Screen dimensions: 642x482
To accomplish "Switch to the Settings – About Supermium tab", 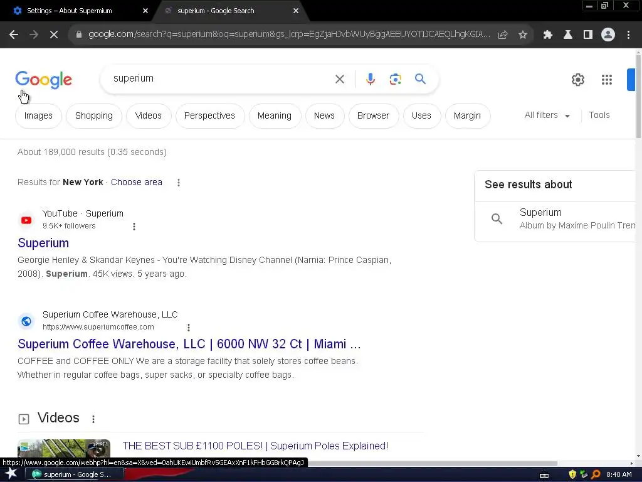I will pos(78,11).
